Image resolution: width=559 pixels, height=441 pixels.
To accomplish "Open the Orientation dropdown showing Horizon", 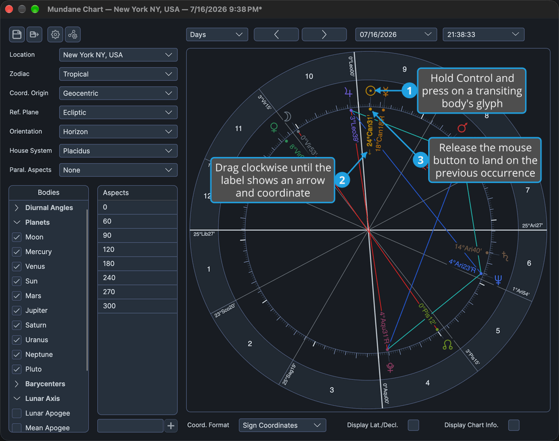I will [x=118, y=132].
